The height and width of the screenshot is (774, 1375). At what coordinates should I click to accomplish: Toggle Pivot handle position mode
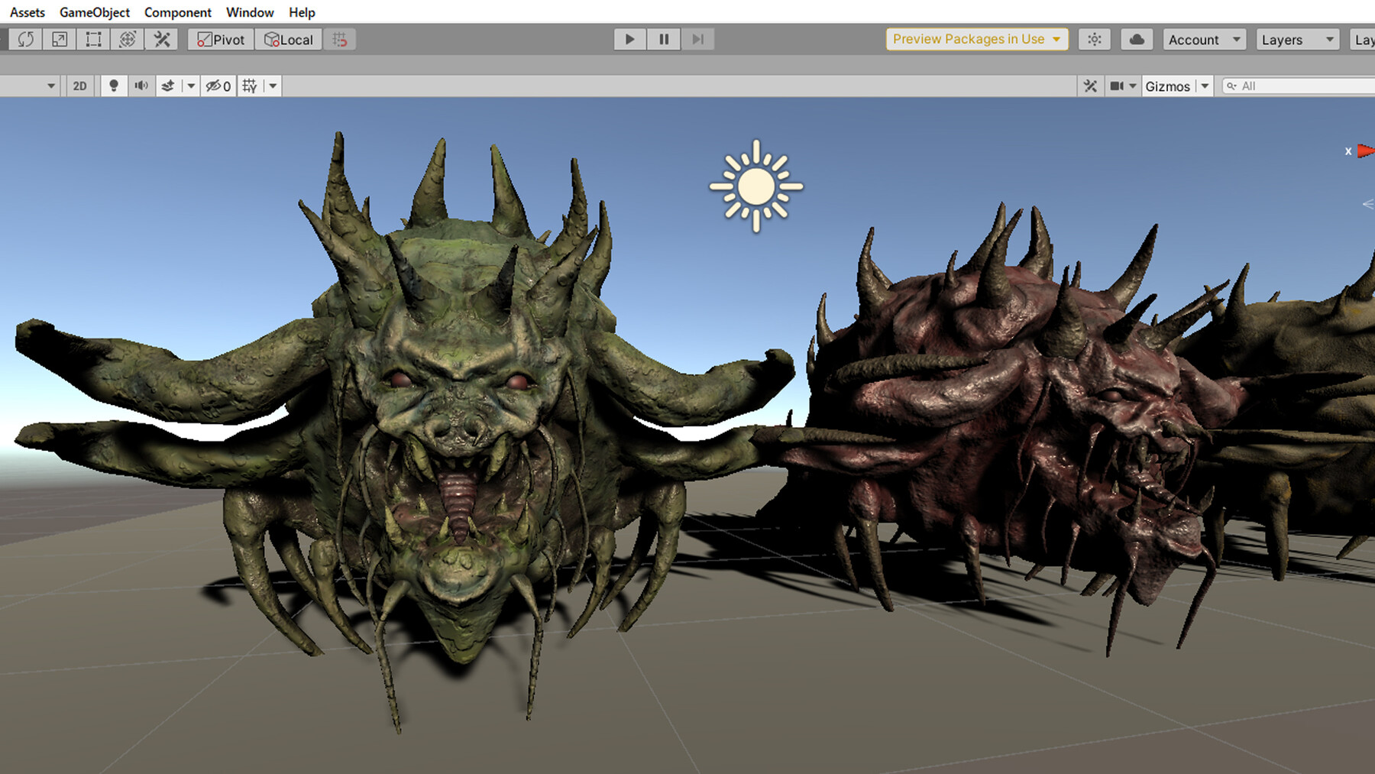(x=219, y=39)
